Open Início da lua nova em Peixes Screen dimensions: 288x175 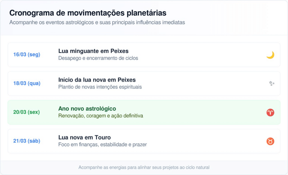point(97,80)
